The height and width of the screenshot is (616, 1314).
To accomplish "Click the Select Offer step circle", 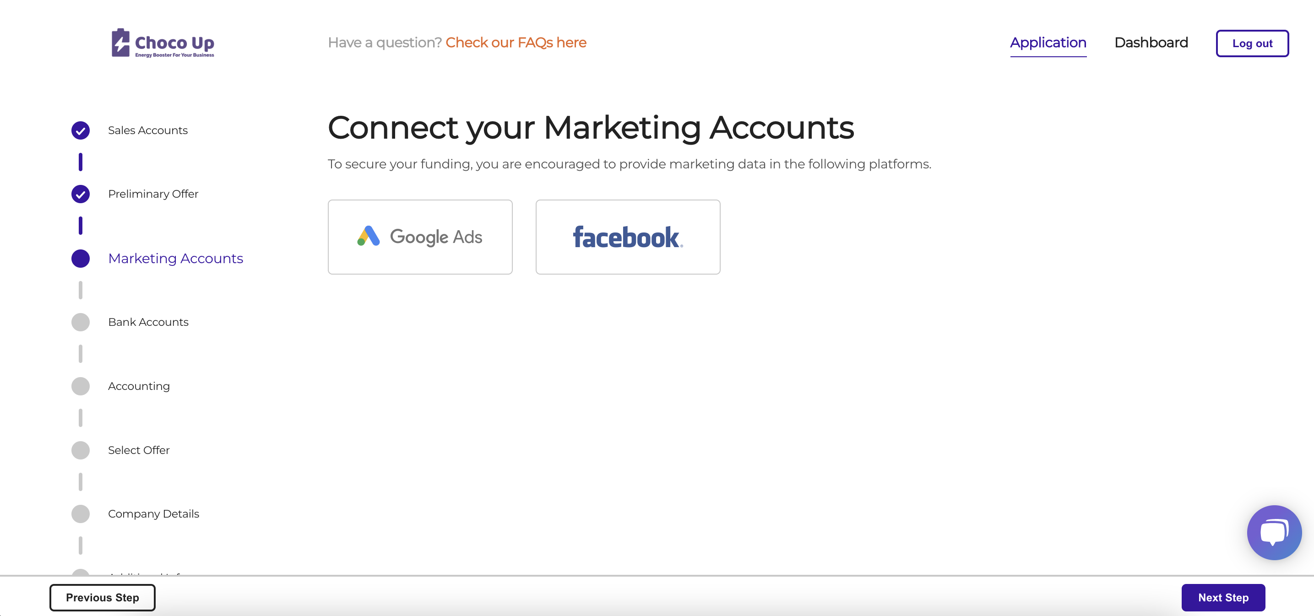I will coord(81,450).
